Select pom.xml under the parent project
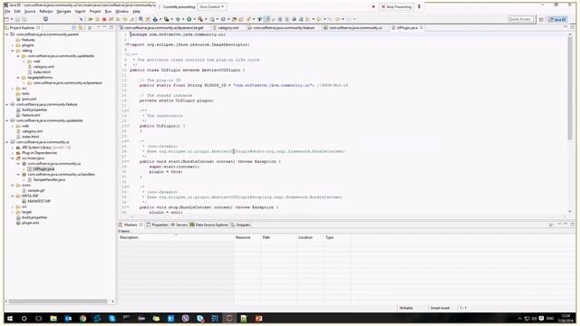Image resolution: width=580 pixels, height=326 pixels. [28, 99]
